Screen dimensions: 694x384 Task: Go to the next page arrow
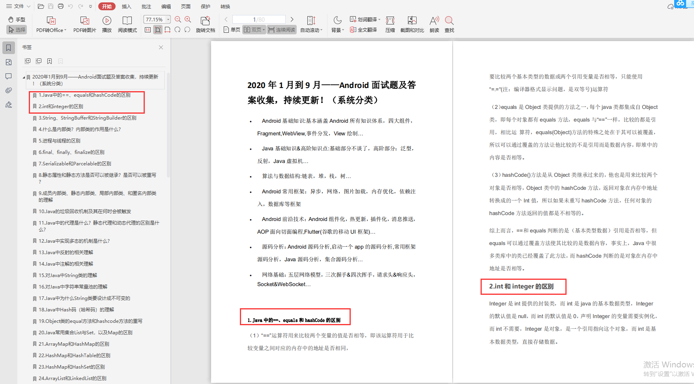click(x=292, y=19)
